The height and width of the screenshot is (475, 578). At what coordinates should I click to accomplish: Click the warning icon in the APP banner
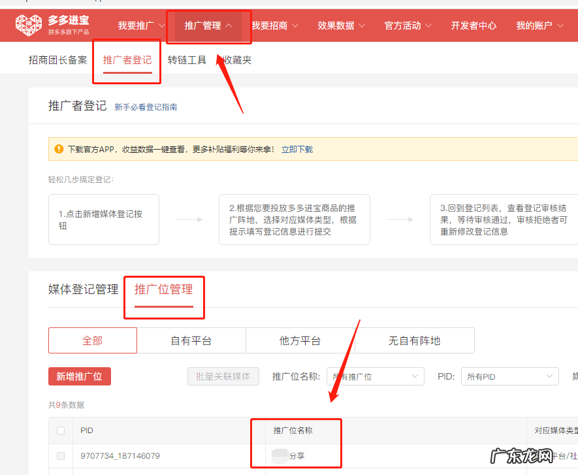click(57, 149)
